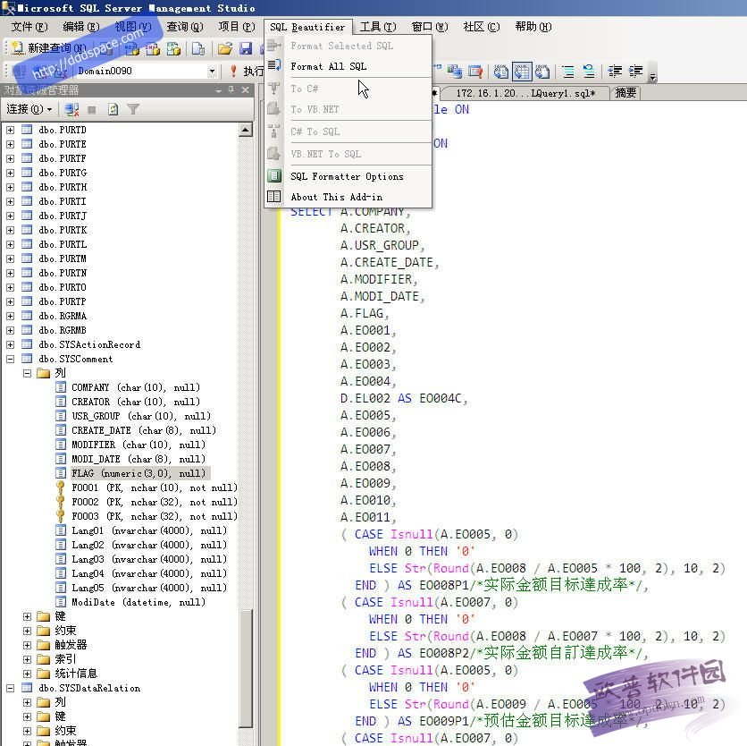
Task: Switch to the Summary (摘要) tab
Action: pyautogui.click(x=625, y=92)
